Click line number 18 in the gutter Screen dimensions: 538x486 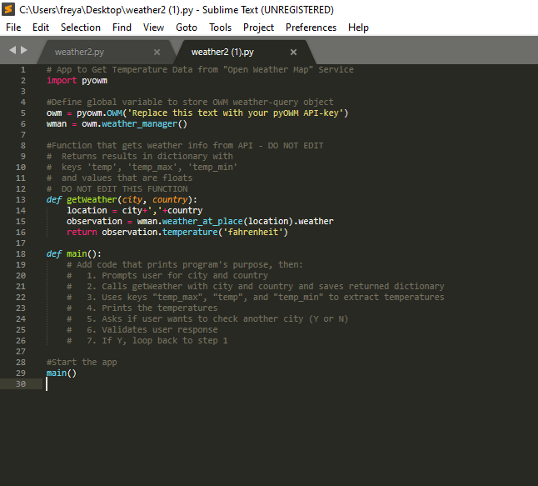coord(21,254)
